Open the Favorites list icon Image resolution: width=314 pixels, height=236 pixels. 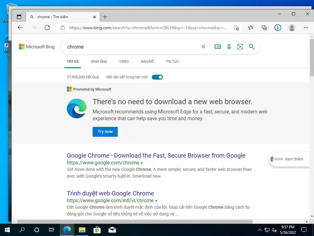[x=251, y=28]
